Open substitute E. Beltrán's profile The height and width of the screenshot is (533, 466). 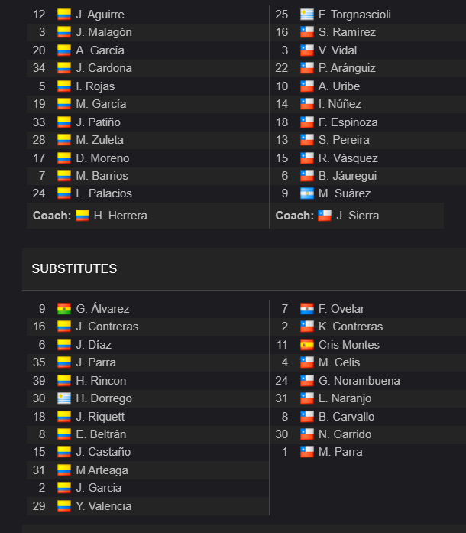101,434
